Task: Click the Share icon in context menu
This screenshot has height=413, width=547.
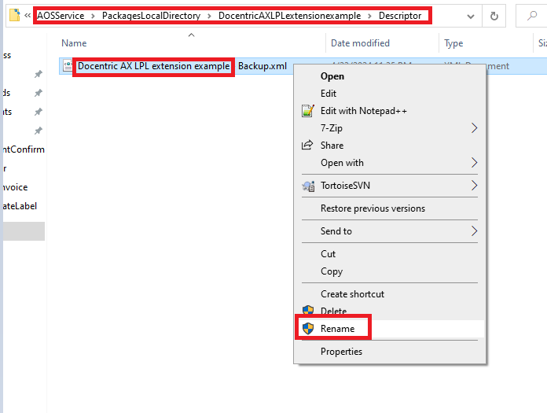Action: [308, 146]
